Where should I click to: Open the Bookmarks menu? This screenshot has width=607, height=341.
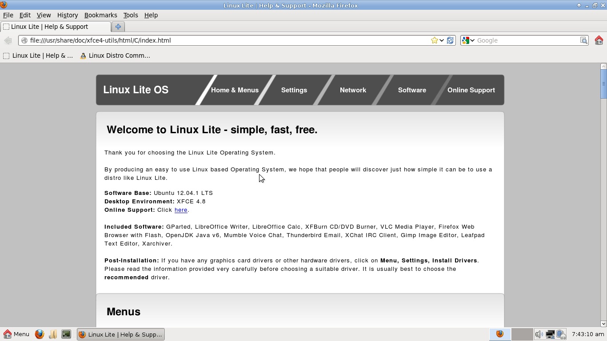[100, 15]
